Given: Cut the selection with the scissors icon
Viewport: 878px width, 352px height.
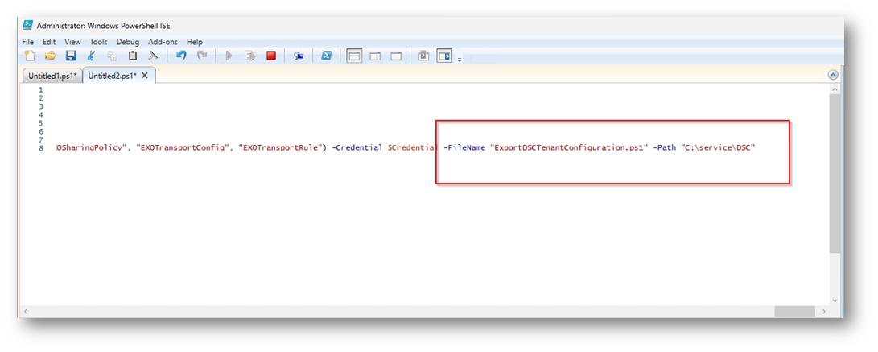Looking at the screenshot, I should click(x=91, y=56).
